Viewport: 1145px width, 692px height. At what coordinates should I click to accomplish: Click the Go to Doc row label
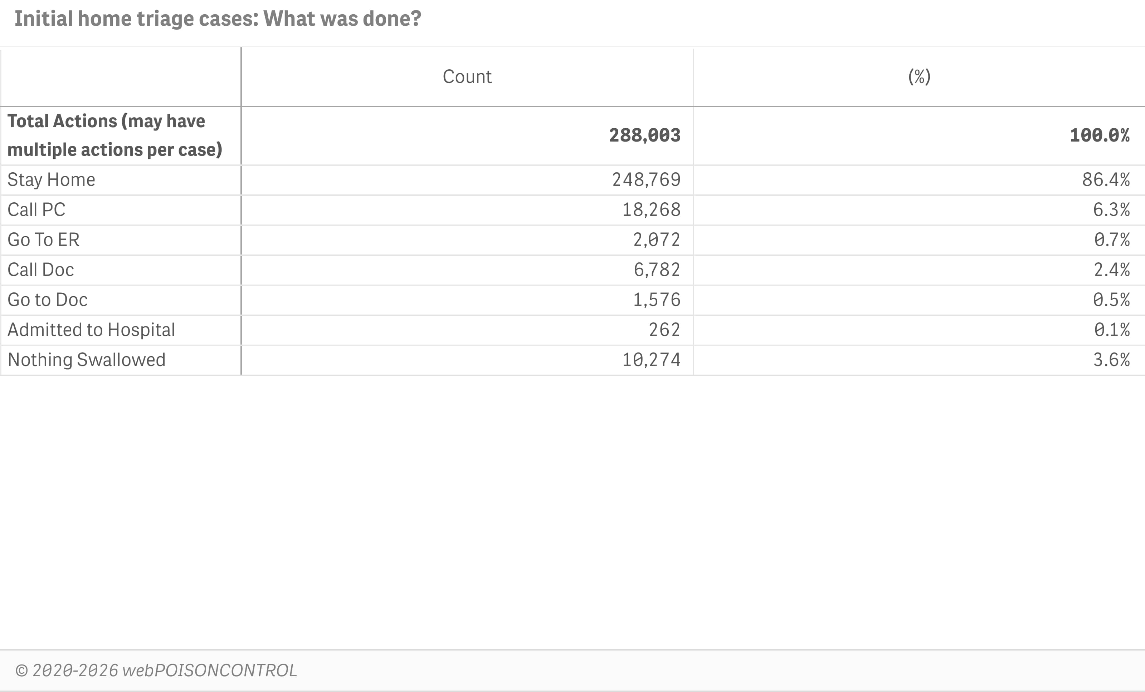pyautogui.click(x=47, y=300)
